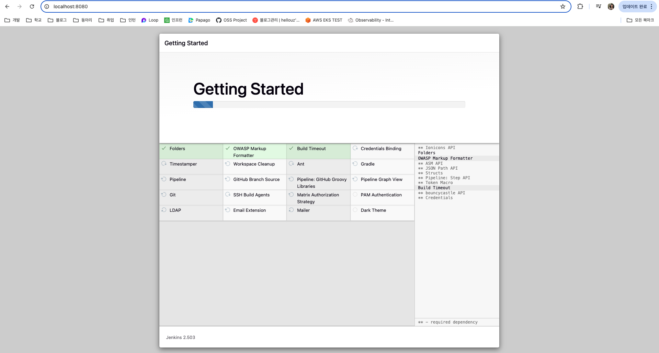
Task: Click the pending icon next to LDAP
Action: (164, 210)
